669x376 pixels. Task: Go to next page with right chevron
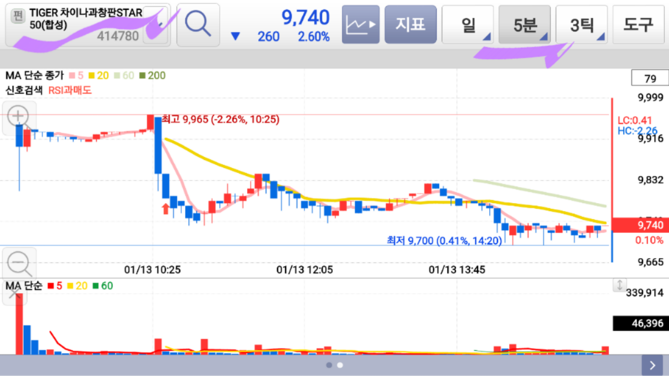point(652,365)
